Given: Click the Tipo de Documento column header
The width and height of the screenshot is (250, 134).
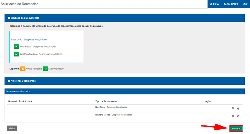Looking at the screenshot, I should (106, 101).
